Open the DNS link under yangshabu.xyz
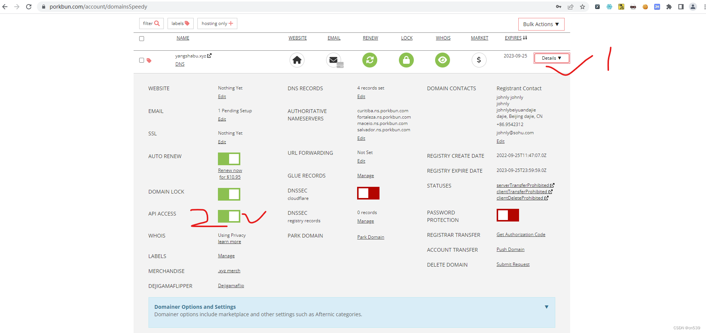706x333 pixels. click(180, 64)
